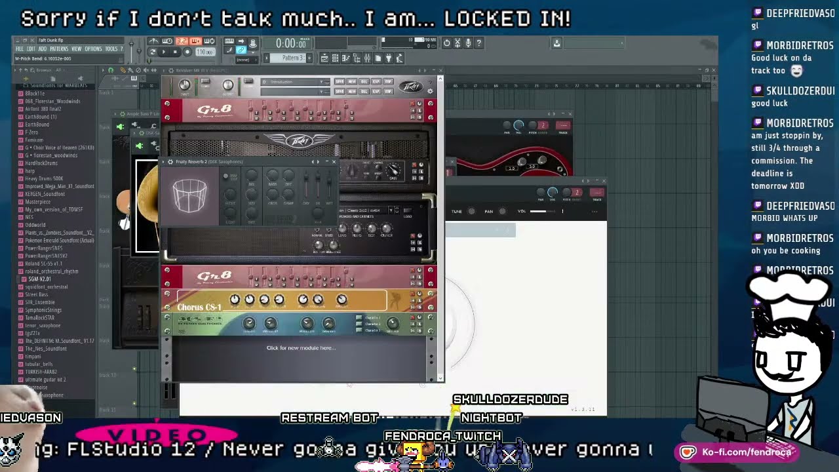Click the cabinet LOAD button
Image resolution: width=839 pixels, height=472 pixels.
(407, 210)
